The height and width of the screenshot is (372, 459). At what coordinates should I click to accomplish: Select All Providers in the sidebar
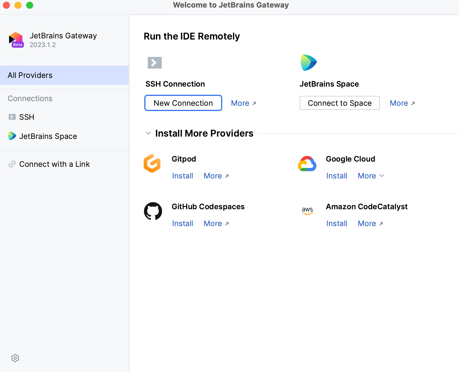[64, 75]
